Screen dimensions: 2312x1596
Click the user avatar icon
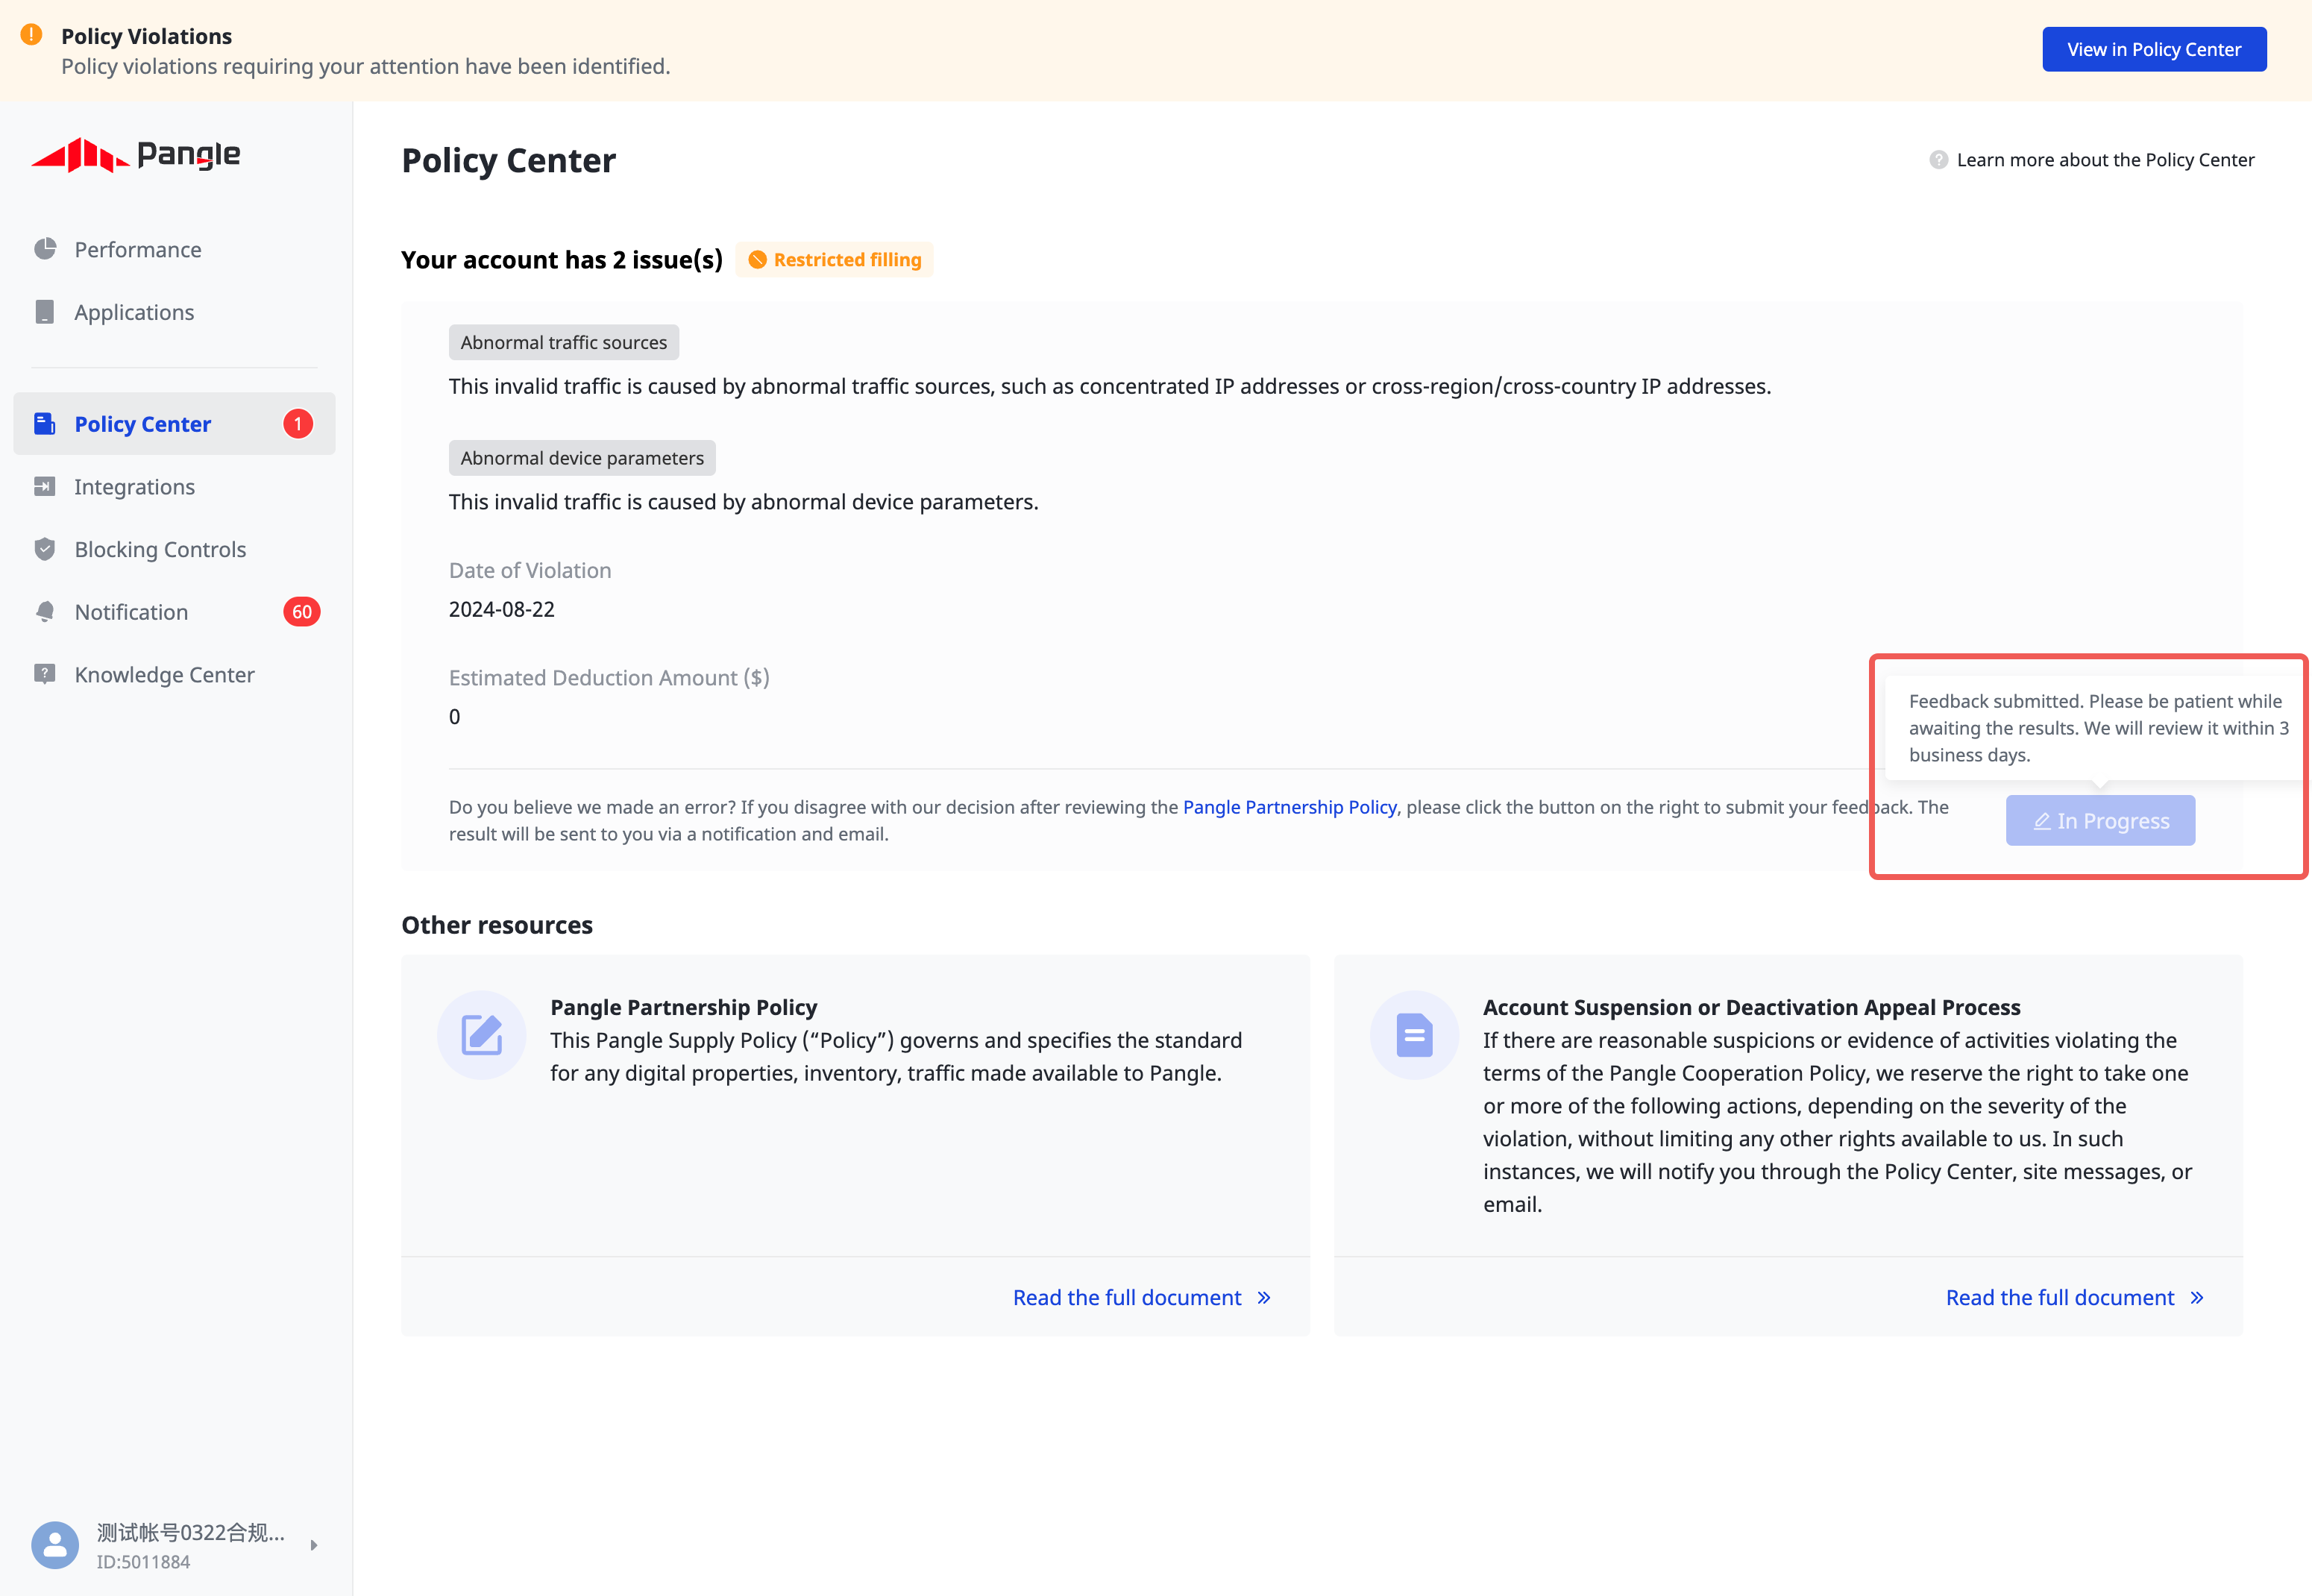[x=55, y=1545]
